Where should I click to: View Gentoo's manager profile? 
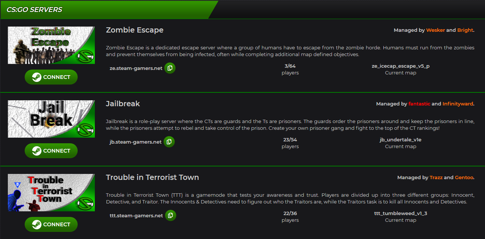464,178
